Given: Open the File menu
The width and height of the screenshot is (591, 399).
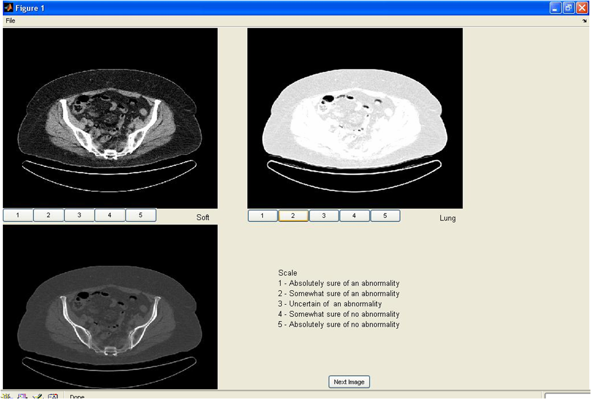Looking at the screenshot, I should (x=10, y=21).
